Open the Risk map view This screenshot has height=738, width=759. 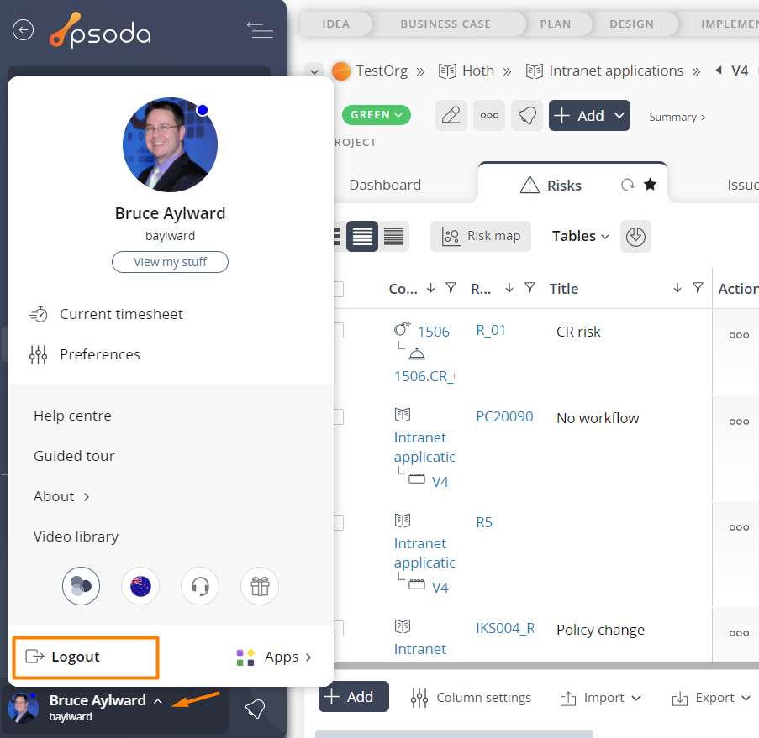point(481,236)
